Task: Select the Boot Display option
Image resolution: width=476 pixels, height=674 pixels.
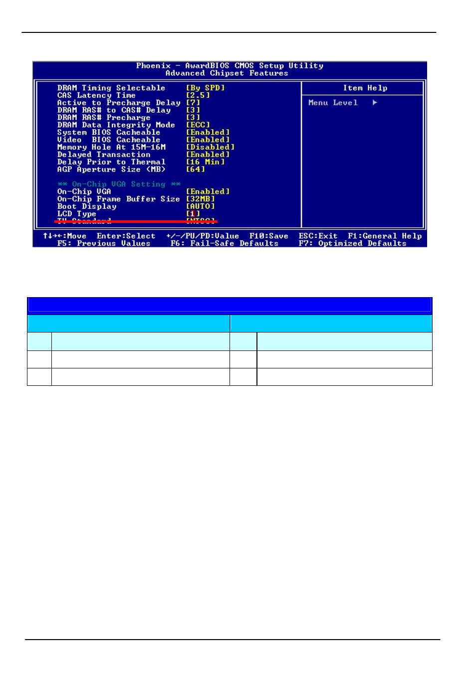Action: click(87, 206)
